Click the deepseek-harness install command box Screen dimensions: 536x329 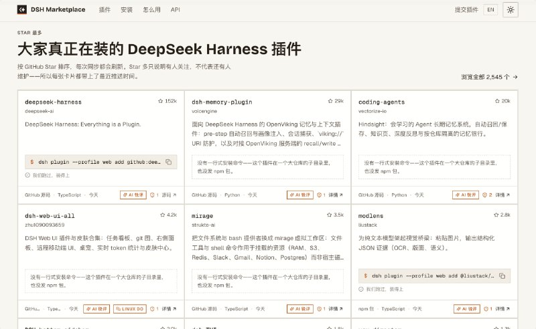click(x=101, y=162)
